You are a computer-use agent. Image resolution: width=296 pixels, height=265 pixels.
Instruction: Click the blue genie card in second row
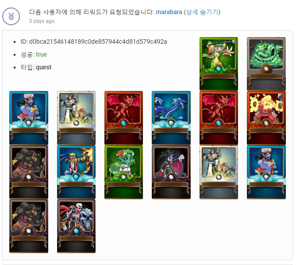(x=29, y=118)
